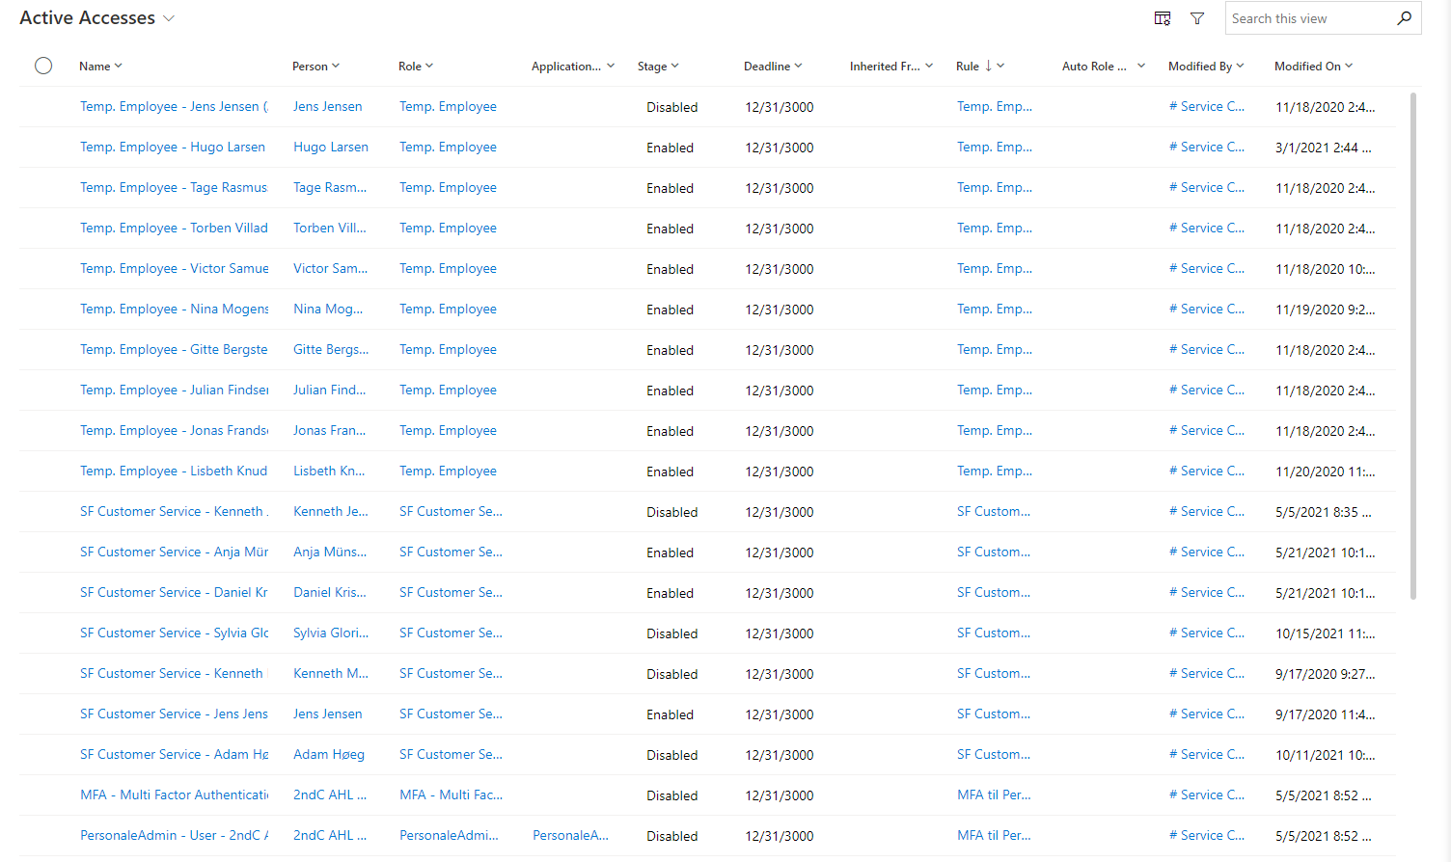Image resolution: width=1451 pixels, height=862 pixels.
Task: Click Adam Høeg in the Person column
Action: coord(329,754)
